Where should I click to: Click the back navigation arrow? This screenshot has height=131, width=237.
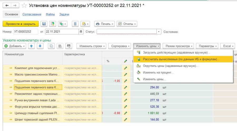pos(7,6)
